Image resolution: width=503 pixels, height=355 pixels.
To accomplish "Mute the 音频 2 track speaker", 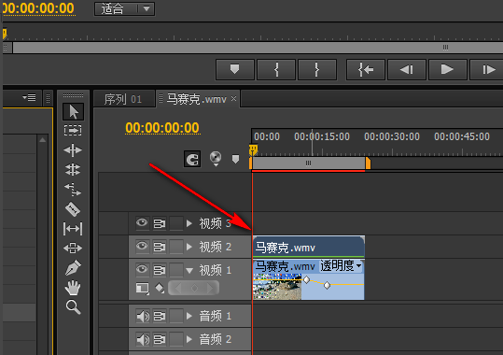I will (x=143, y=339).
